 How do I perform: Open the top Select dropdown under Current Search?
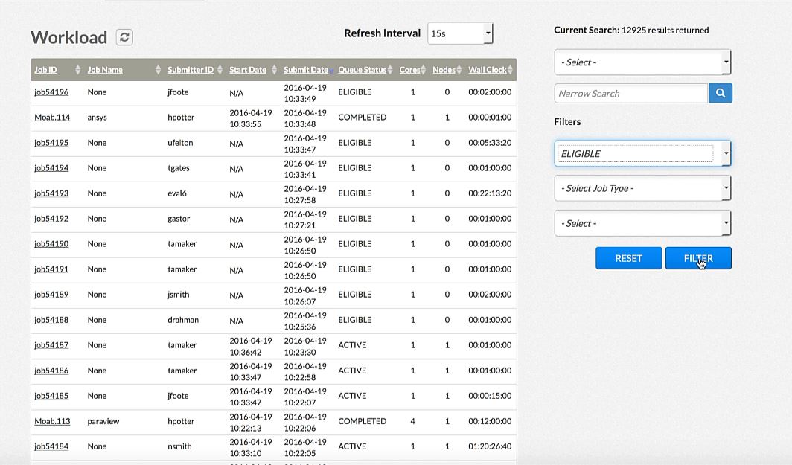642,62
